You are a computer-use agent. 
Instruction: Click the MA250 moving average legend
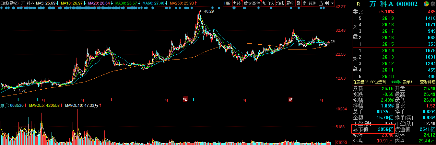[185, 3]
